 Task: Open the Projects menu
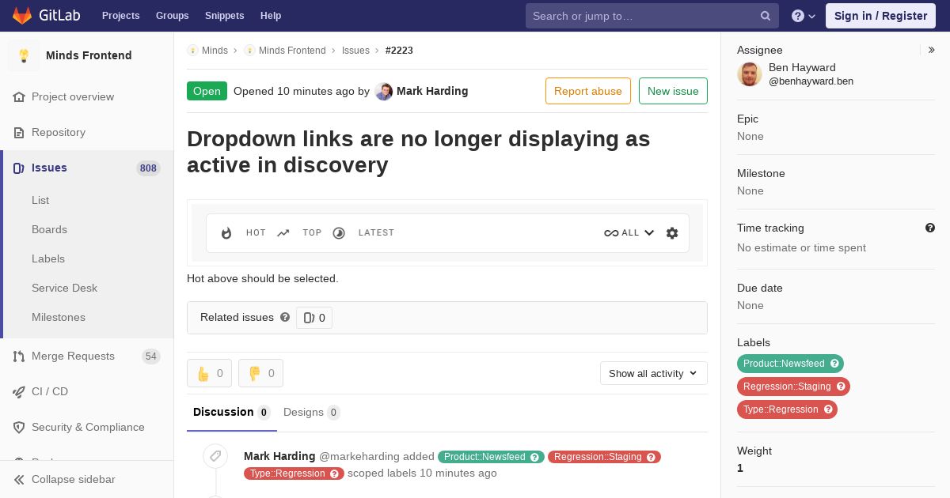click(120, 16)
